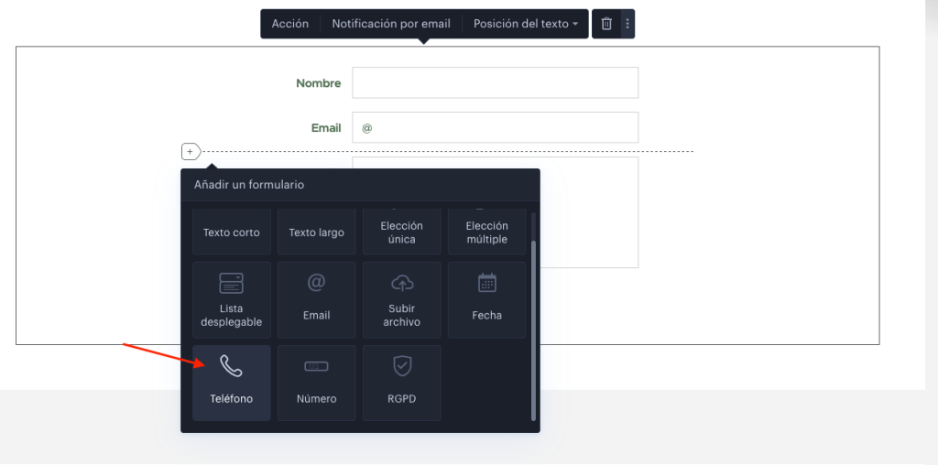The image size is (938, 465).
Task: Click the field list scrollbar
Action: pyautogui.click(x=534, y=330)
